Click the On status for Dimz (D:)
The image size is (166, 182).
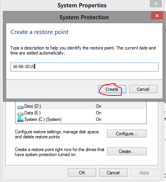[98, 106]
